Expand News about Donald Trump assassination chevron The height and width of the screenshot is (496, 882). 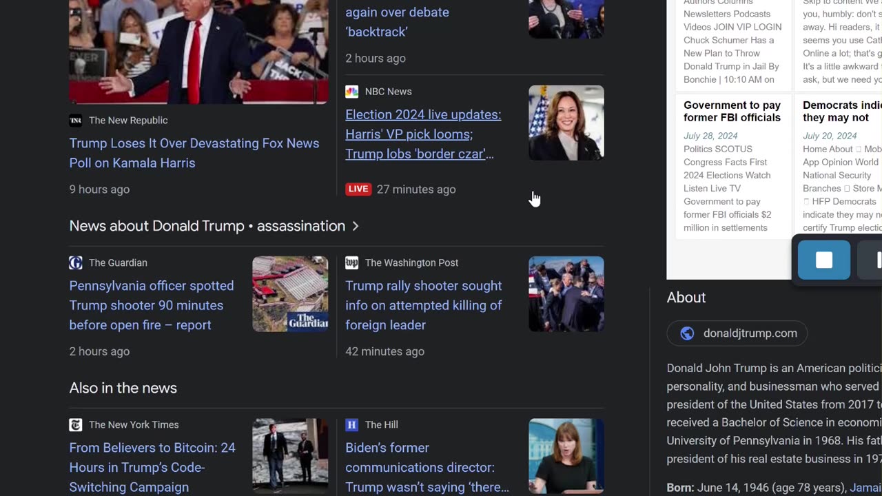tap(356, 226)
